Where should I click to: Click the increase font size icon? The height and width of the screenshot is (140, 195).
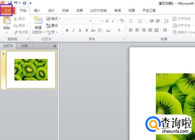click(107, 21)
